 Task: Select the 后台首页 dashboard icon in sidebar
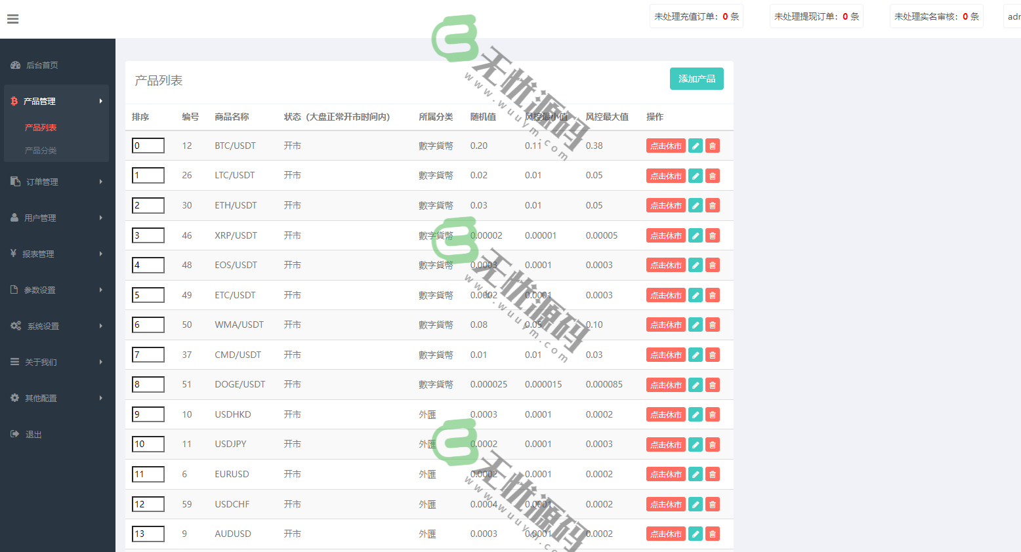[x=16, y=65]
